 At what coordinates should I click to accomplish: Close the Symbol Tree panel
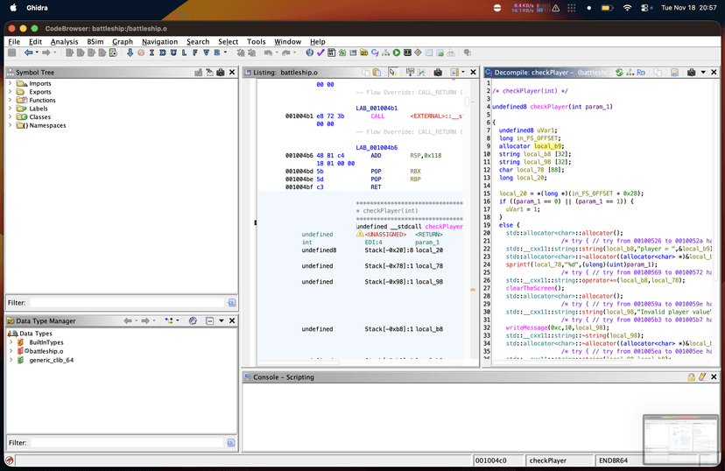tap(232, 72)
